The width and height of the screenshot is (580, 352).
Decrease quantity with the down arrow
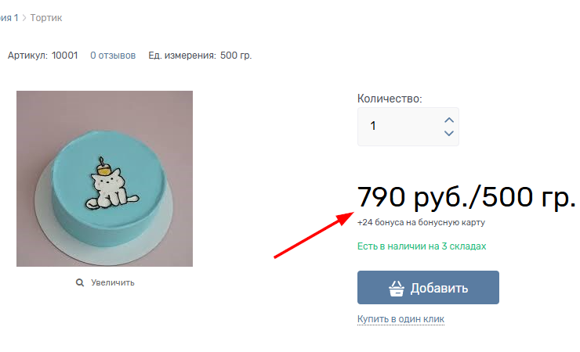(x=448, y=133)
